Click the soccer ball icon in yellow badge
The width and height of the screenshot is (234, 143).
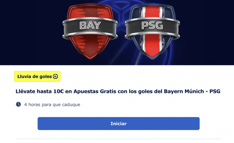(x=55, y=77)
